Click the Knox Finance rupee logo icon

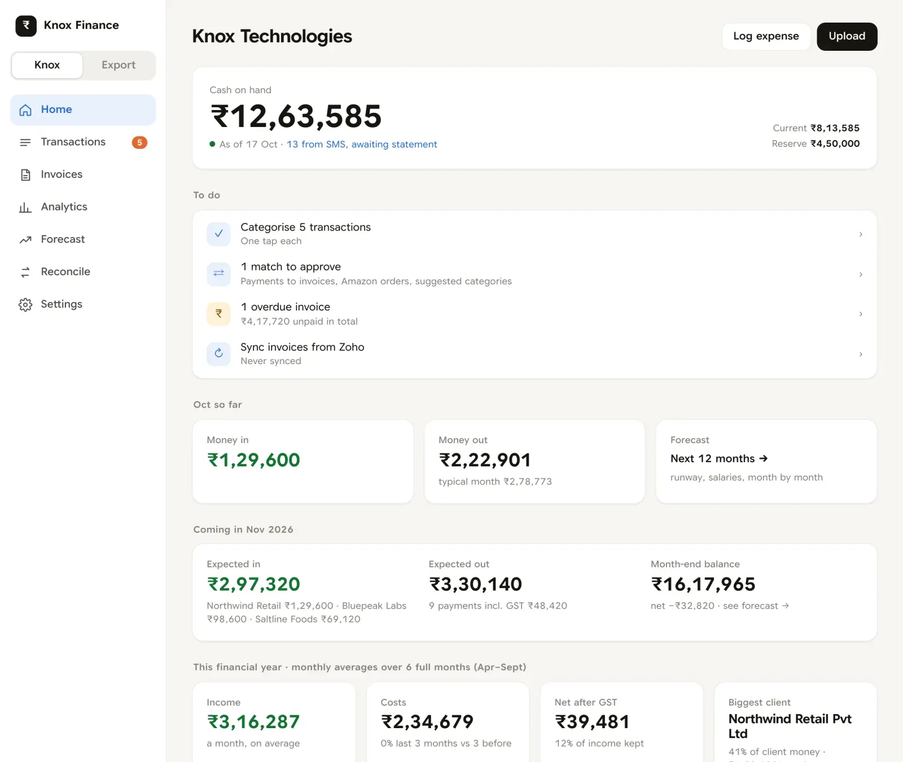point(26,25)
